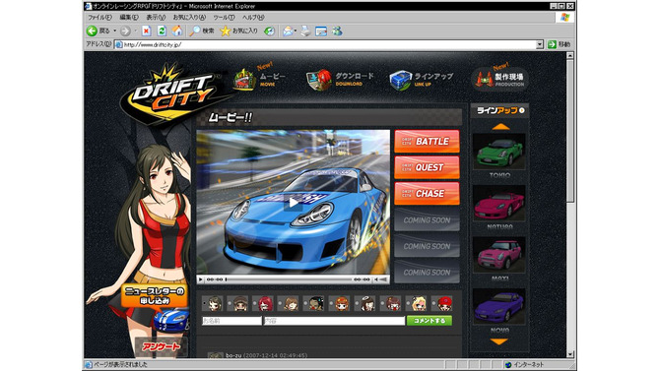Click the BATTLE movie button
660x371 pixels.
tap(427, 142)
